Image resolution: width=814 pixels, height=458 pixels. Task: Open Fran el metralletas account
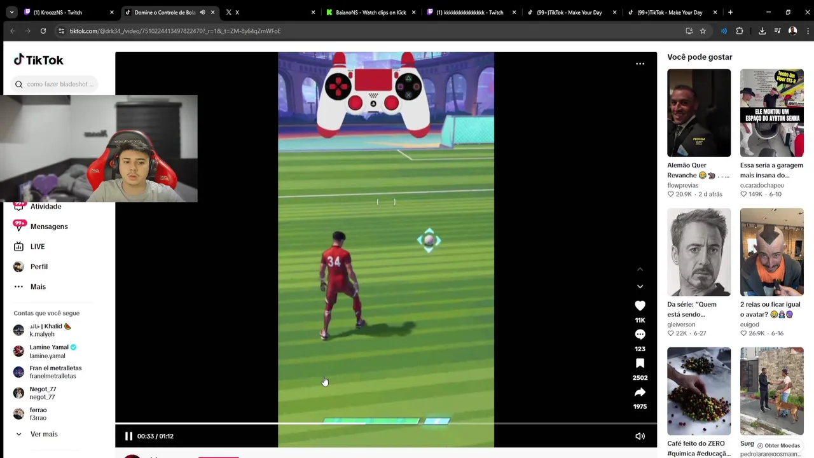pos(51,371)
